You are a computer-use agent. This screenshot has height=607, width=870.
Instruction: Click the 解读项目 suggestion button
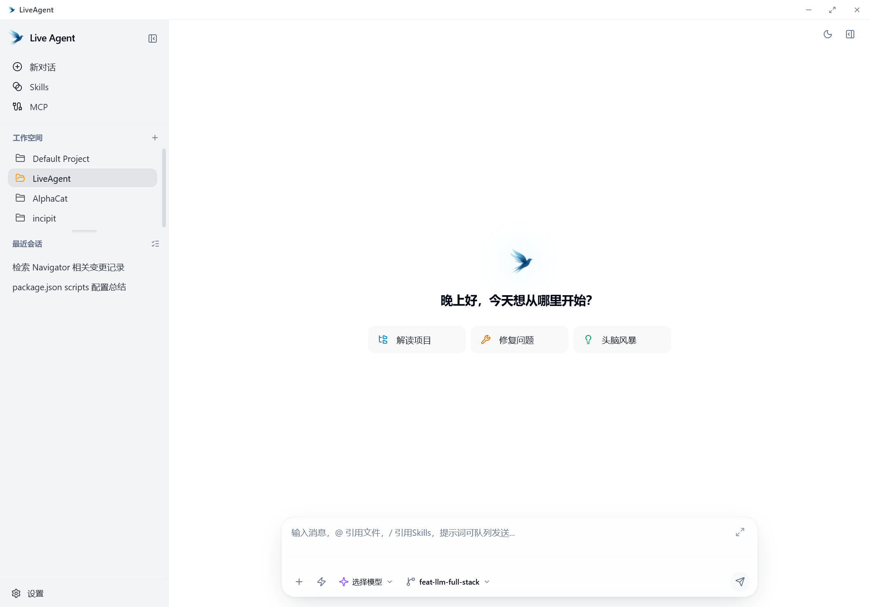(417, 340)
